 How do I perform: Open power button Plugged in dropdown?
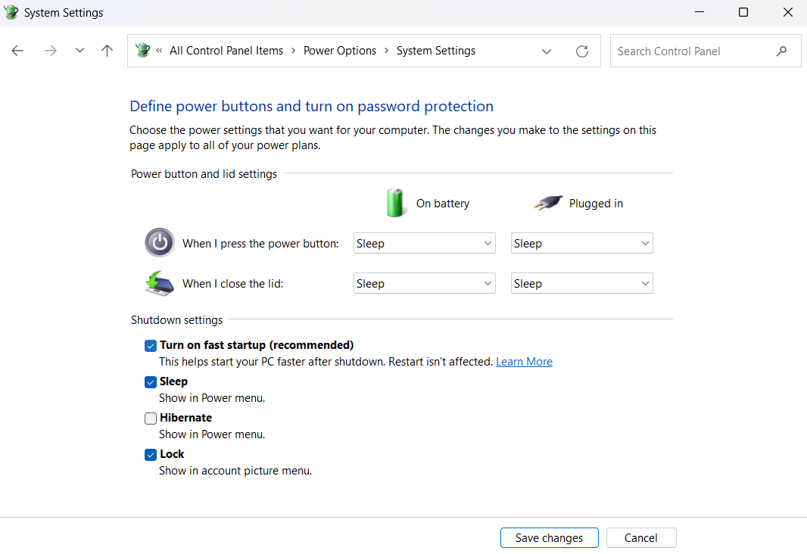click(x=582, y=243)
